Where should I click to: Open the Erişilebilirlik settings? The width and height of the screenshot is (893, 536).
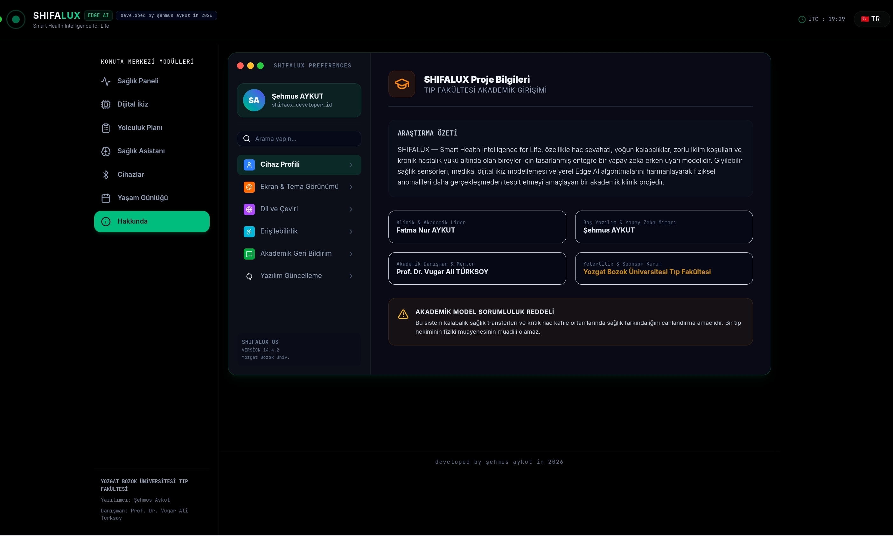tap(299, 232)
